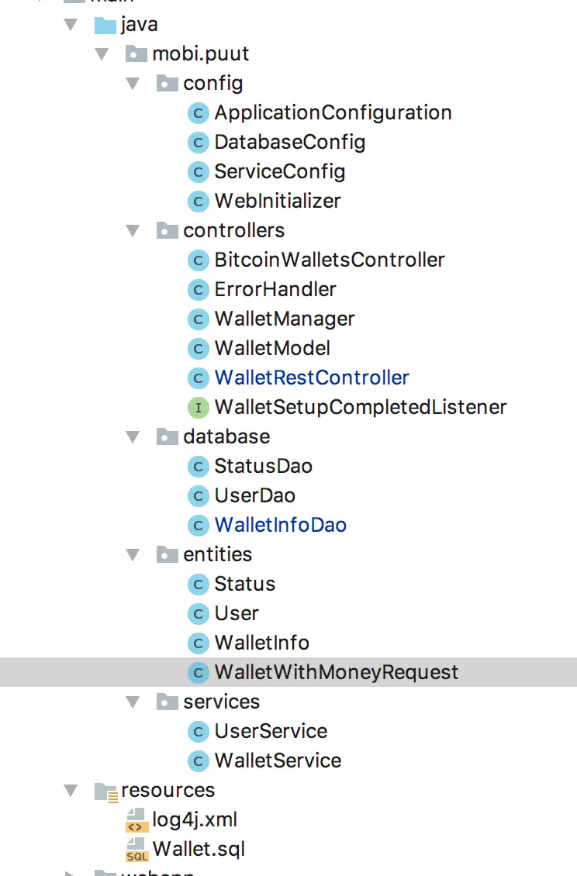Click the java source folder icon
577x876 pixels.
(x=105, y=25)
